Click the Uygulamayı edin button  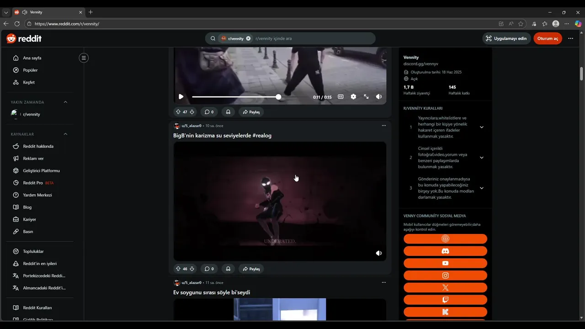coord(506,39)
